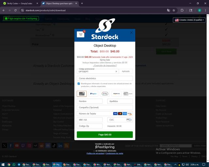Open Condiciones de venta link
Screen dimensions: 209x167
click(114, 153)
